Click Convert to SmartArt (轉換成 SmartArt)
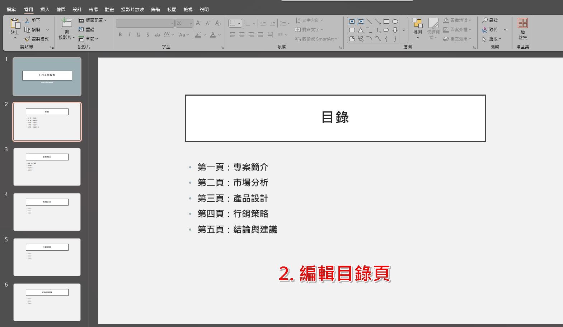The width and height of the screenshot is (563, 327). (316, 39)
